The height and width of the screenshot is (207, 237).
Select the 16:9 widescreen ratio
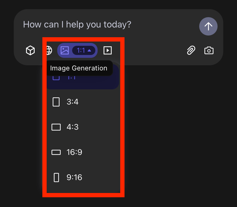(74, 152)
